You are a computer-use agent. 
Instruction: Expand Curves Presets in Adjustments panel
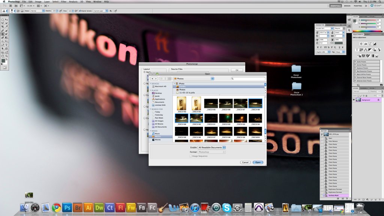355,65
